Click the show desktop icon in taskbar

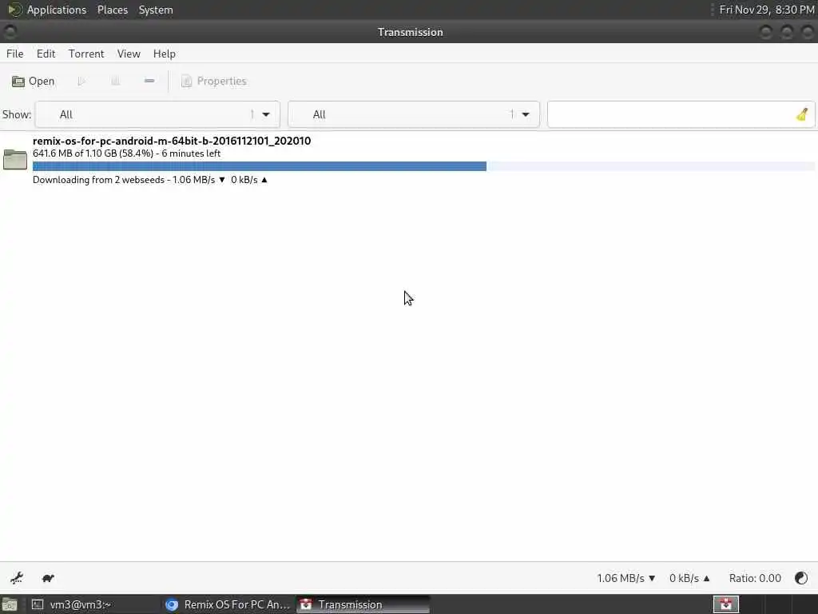(10, 605)
